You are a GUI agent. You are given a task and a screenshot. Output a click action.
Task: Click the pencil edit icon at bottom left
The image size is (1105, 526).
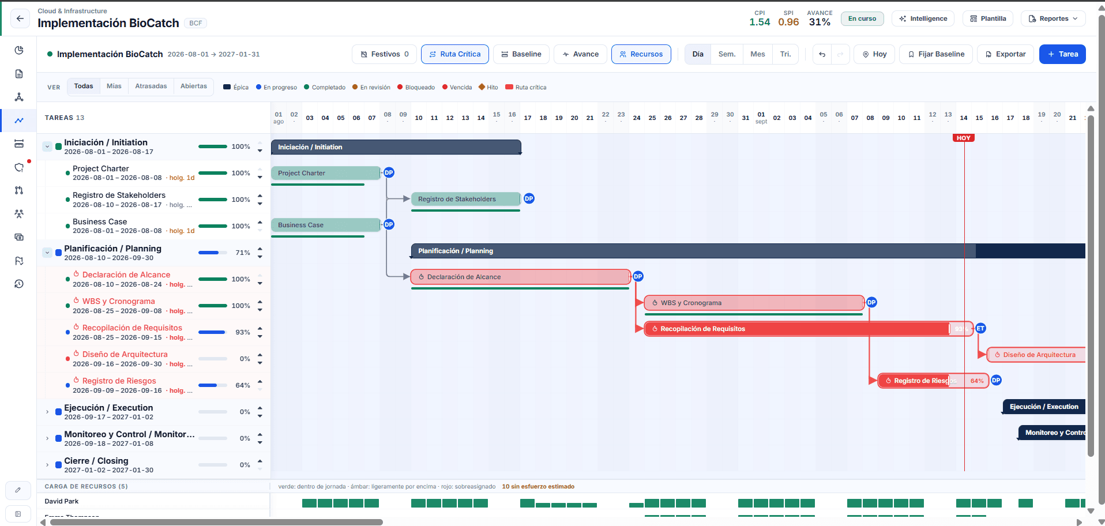(18, 490)
